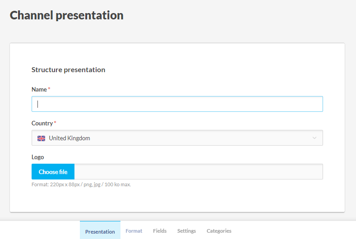
Task: Go to the Fields tab
Action: click(160, 231)
